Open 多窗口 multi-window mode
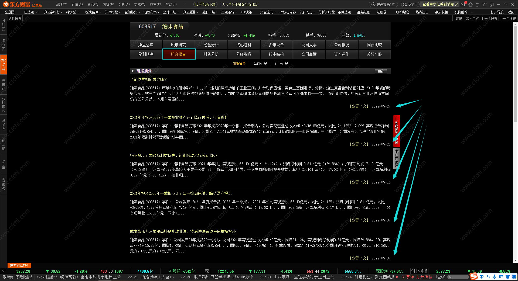The width and height of the screenshot is (518, 281). (410, 4)
